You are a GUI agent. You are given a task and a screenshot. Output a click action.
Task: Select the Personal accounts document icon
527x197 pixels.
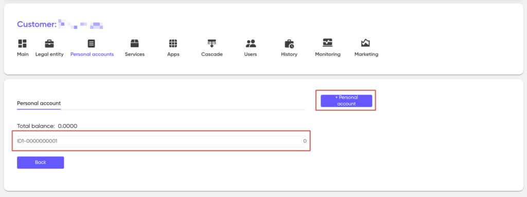(x=92, y=43)
